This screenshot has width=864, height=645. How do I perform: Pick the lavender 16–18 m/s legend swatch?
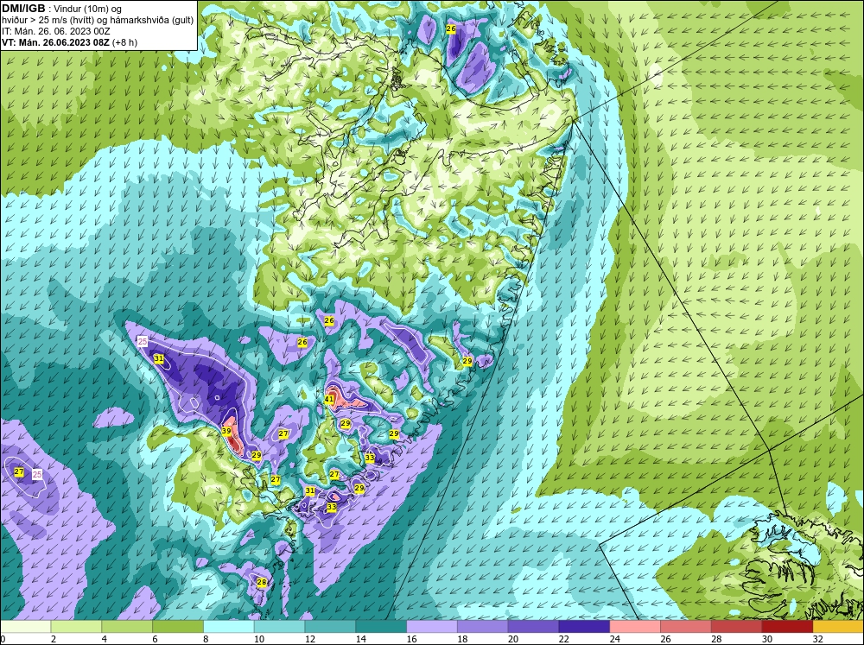pyautogui.click(x=432, y=627)
